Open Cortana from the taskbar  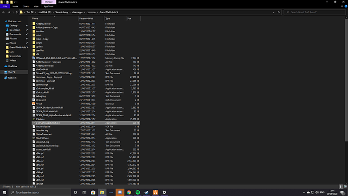(x=75, y=192)
